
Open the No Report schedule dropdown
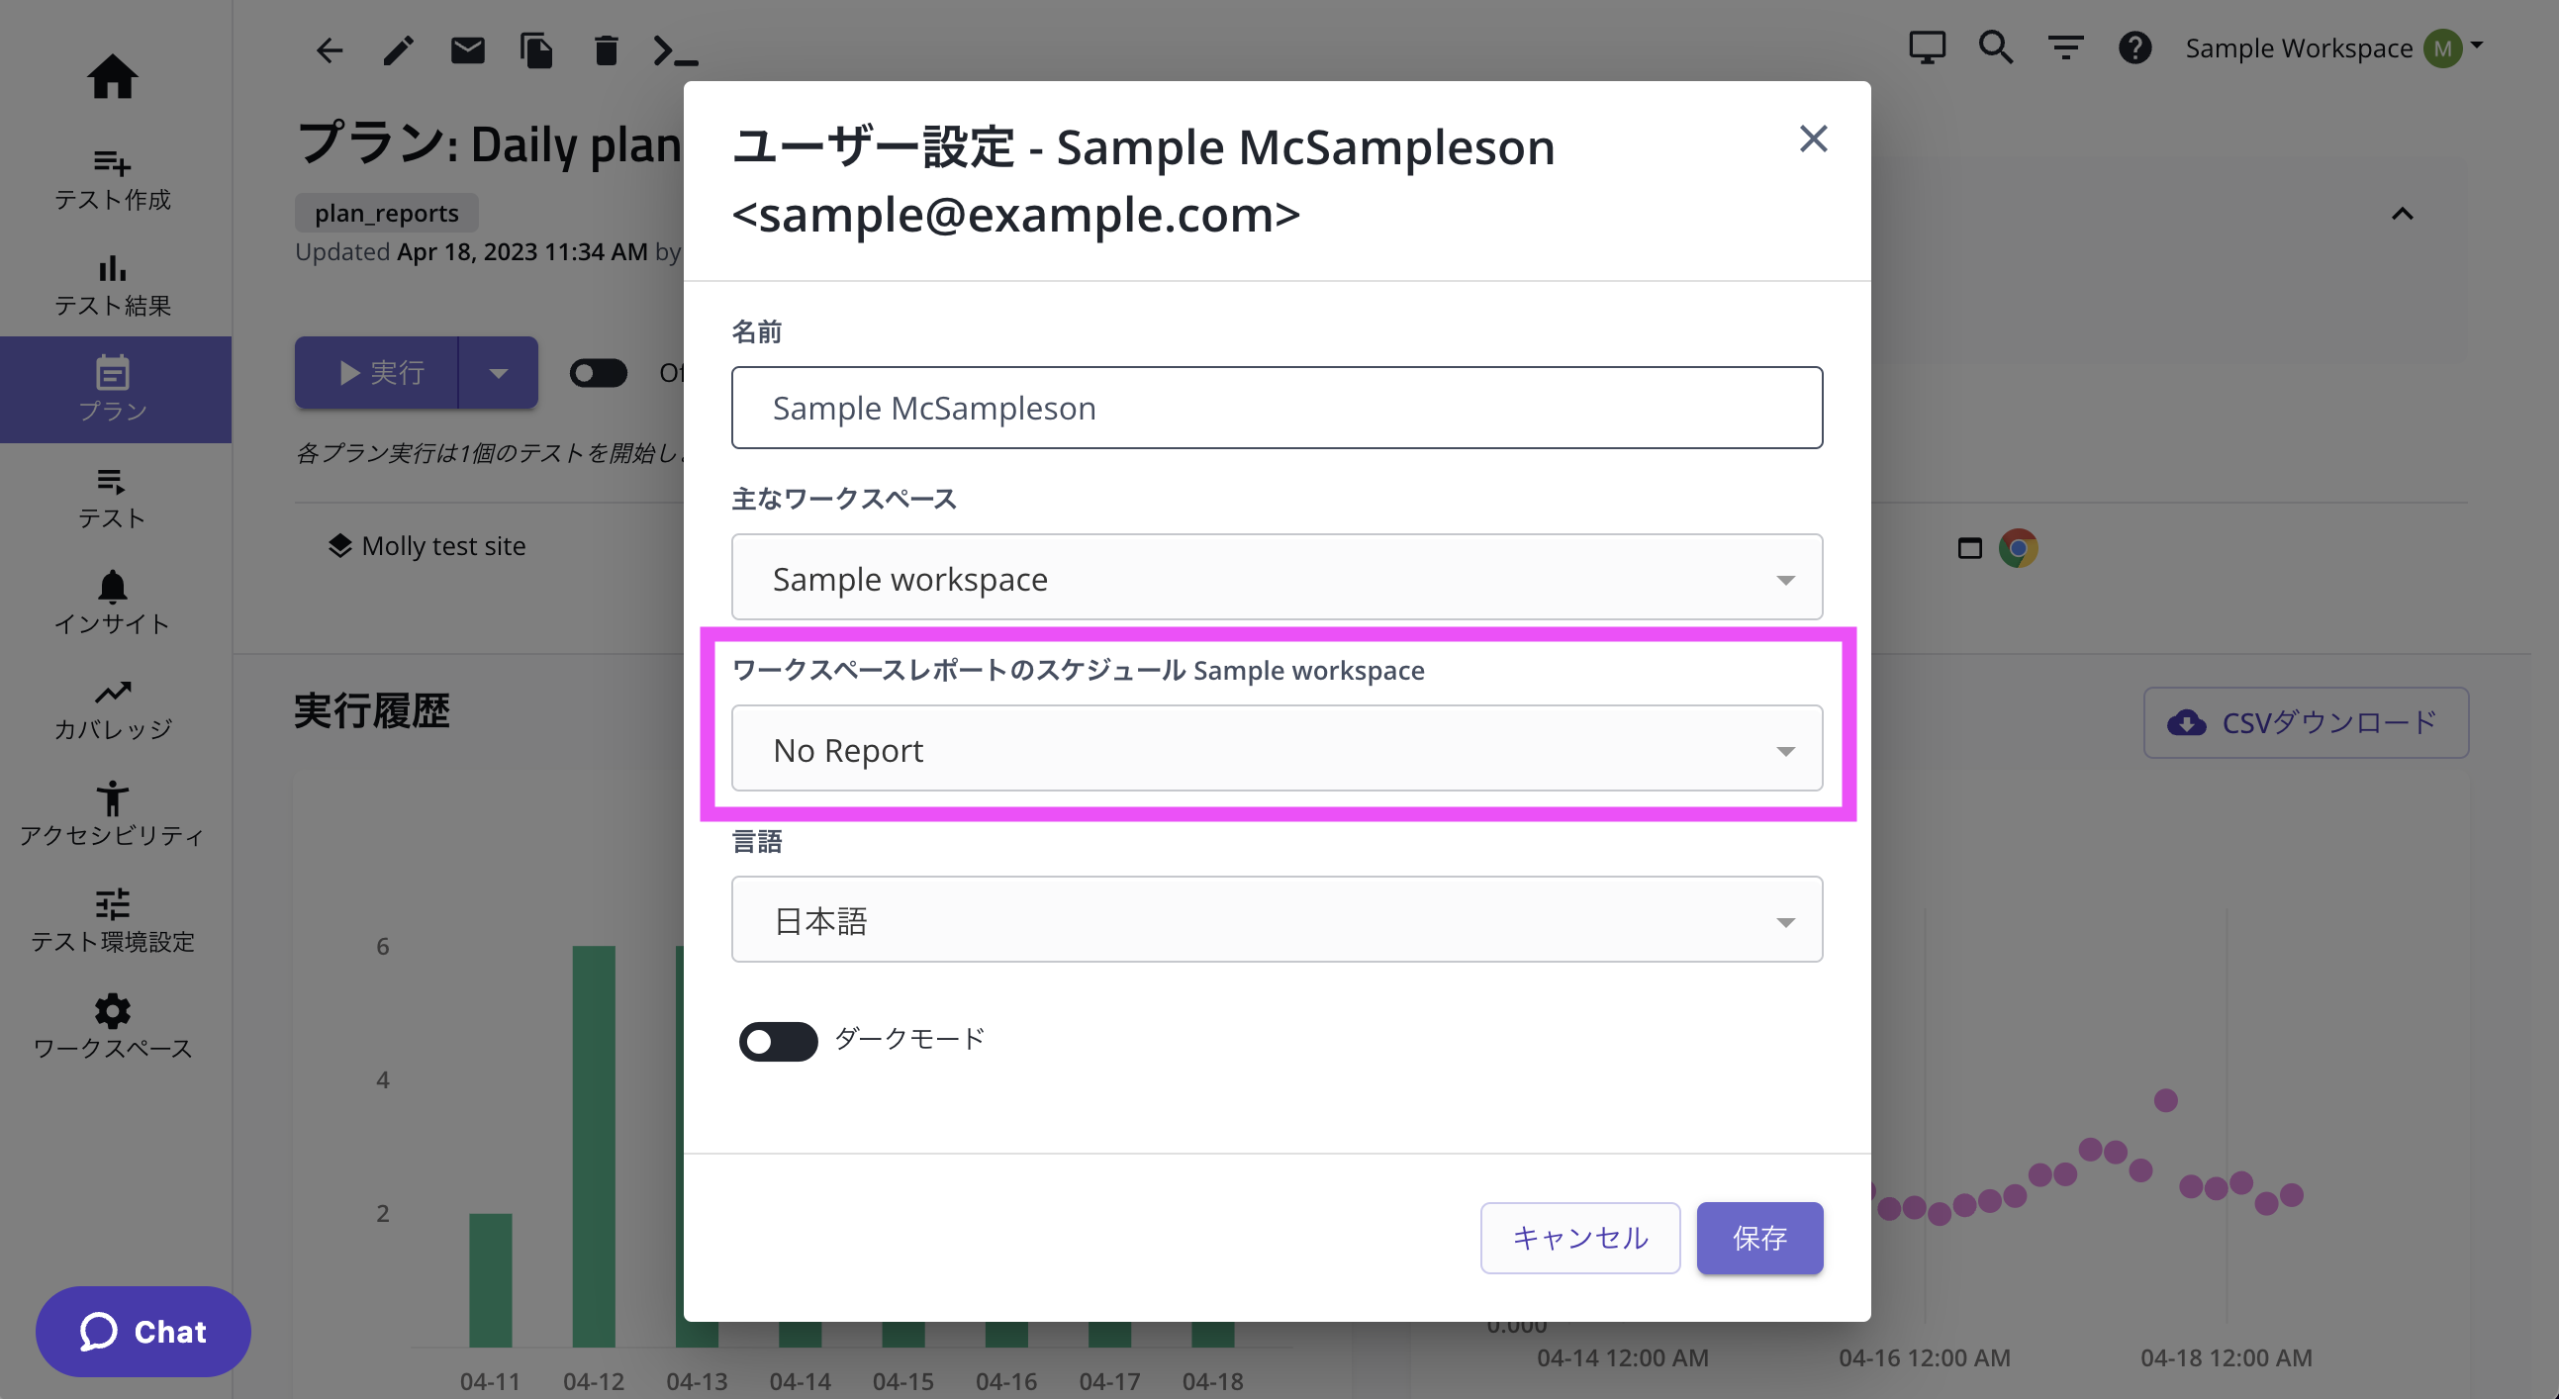[1277, 750]
